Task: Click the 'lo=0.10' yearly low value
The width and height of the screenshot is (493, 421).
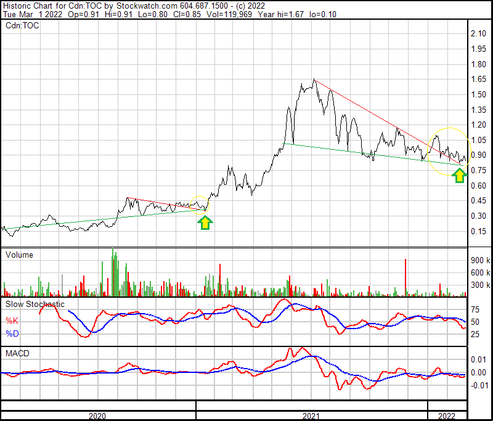Action: coord(323,14)
